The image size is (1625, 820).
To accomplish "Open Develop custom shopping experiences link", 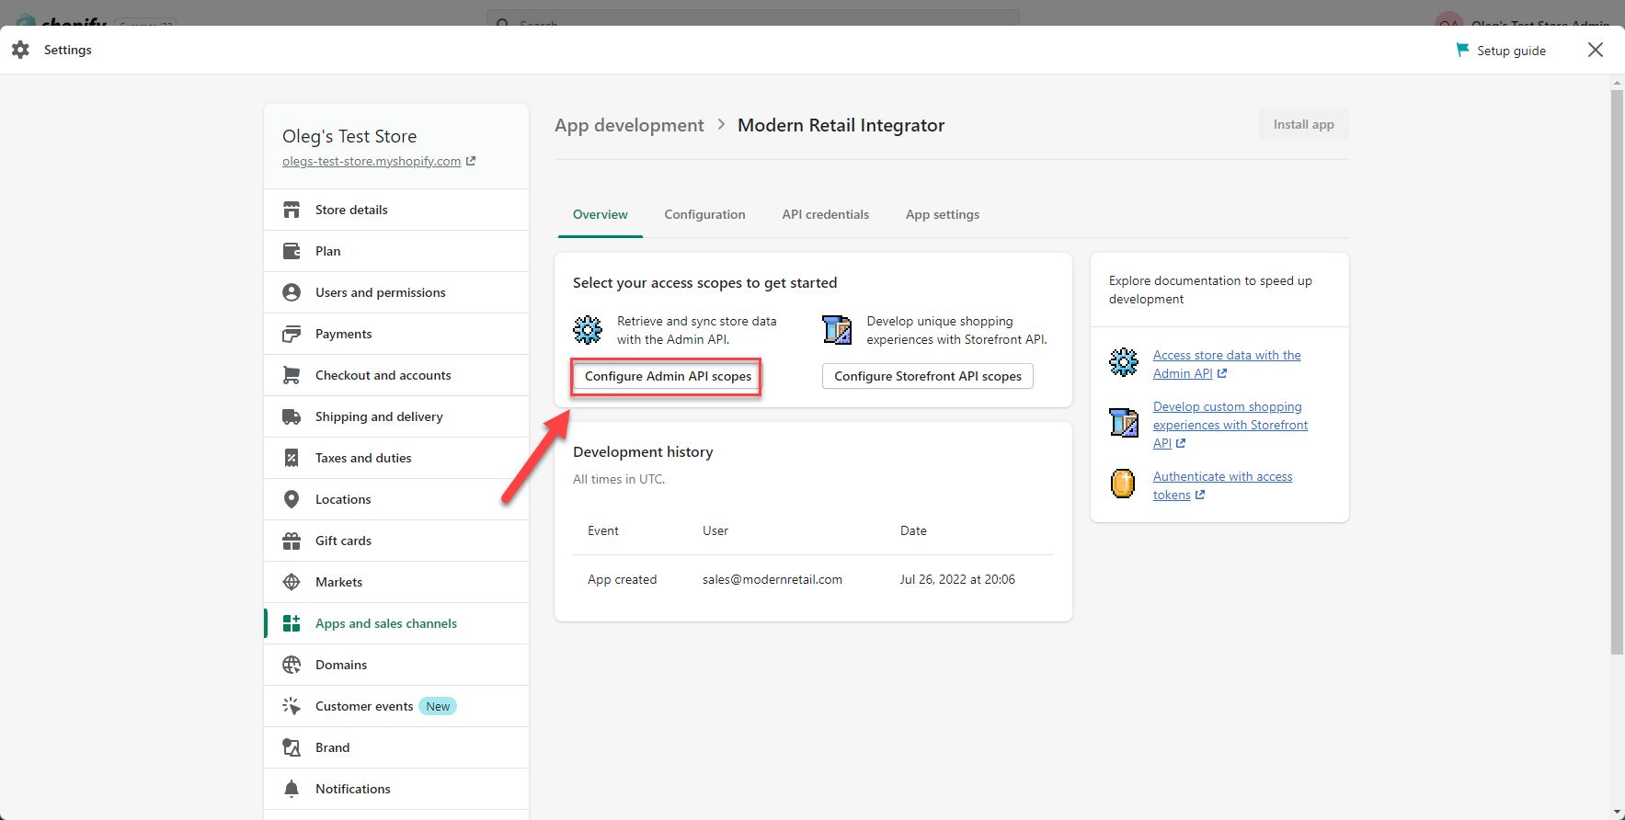I will point(1230,425).
